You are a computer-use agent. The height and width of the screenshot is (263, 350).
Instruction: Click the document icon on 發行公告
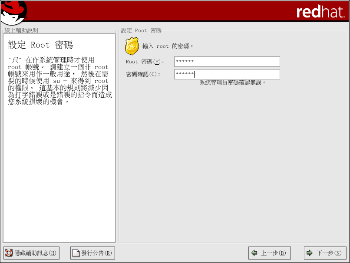(x=76, y=253)
